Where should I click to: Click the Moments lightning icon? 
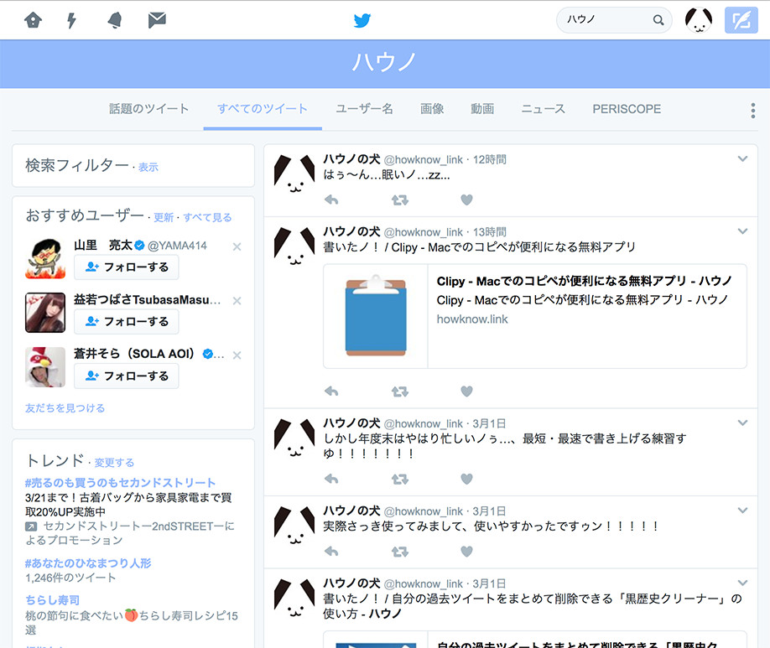coord(71,20)
